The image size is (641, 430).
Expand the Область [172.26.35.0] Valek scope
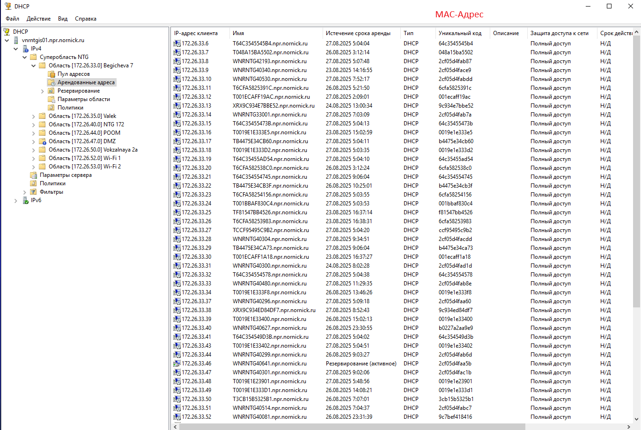tap(34, 116)
